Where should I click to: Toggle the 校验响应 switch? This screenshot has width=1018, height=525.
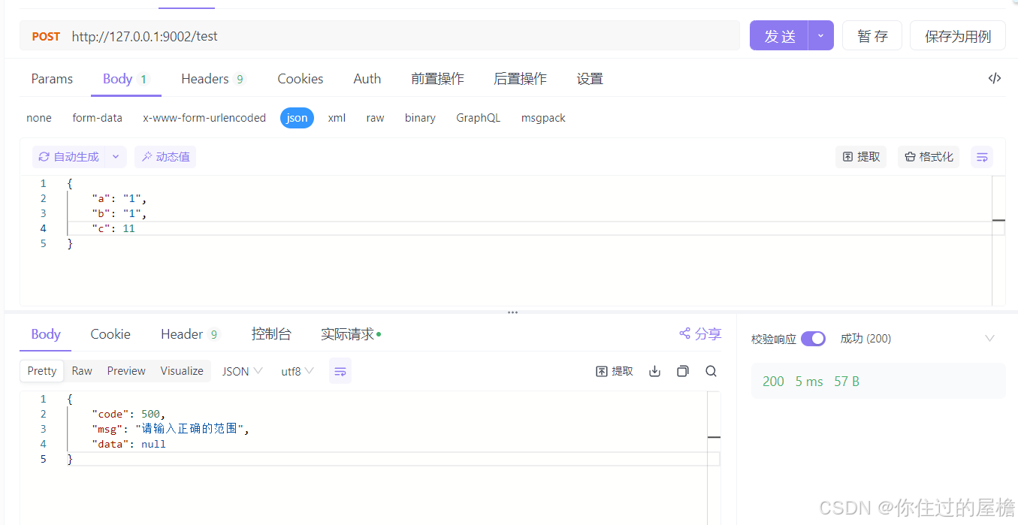(x=813, y=339)
